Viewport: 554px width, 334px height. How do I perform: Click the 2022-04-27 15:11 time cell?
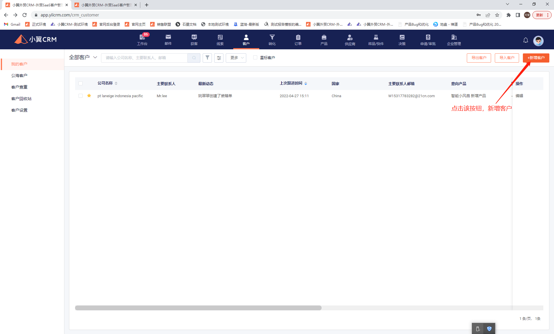click(x=294, y=96)
